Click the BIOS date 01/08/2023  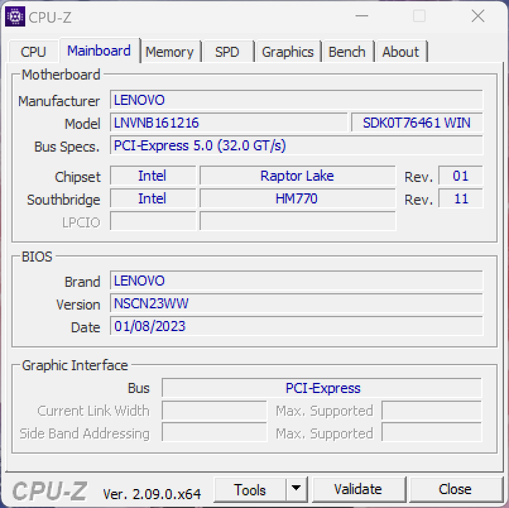click(296, 326)
